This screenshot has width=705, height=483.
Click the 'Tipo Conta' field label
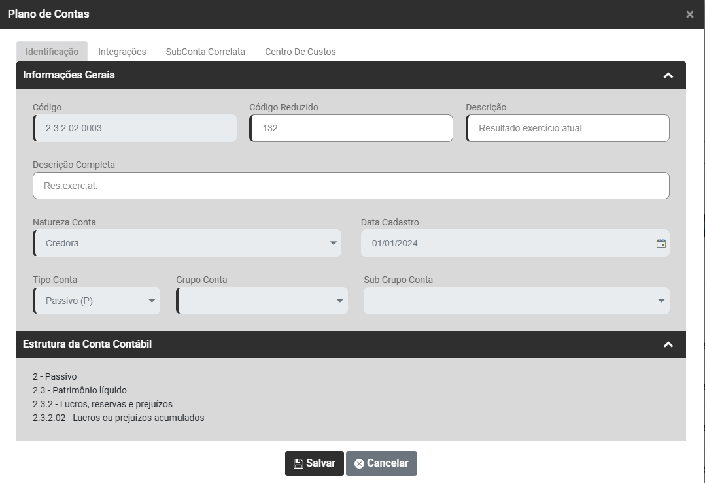[x=55, y=280]
